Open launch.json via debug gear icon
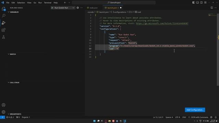Viewport: 219px width, 123px height. [78, 8]
